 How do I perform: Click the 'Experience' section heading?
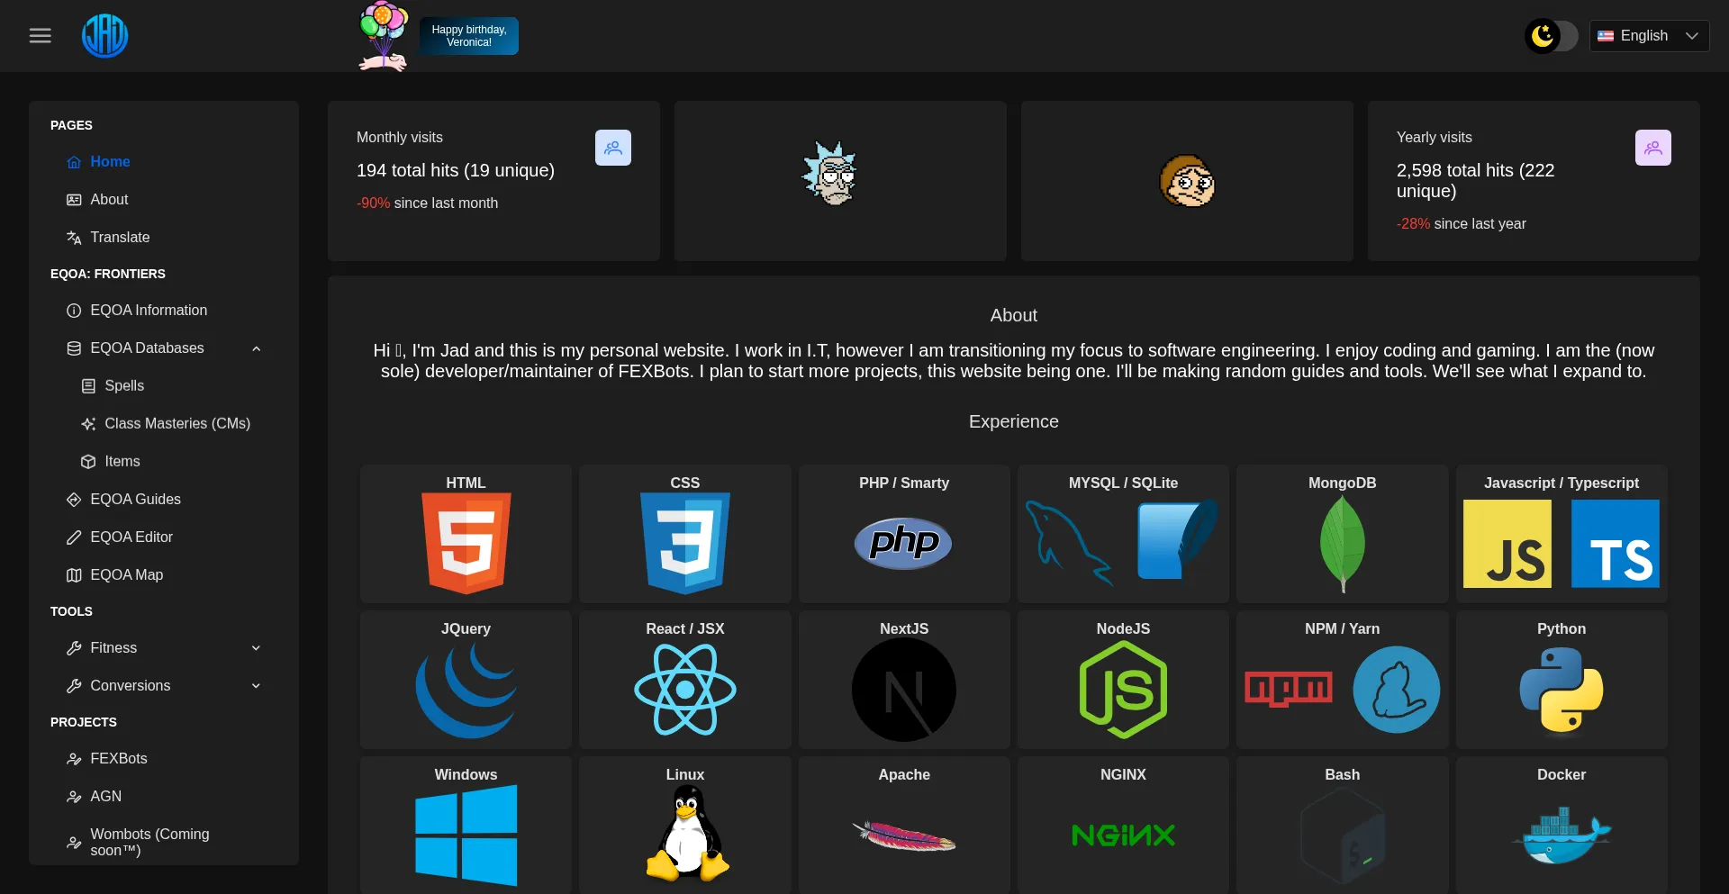[1014, 421]
